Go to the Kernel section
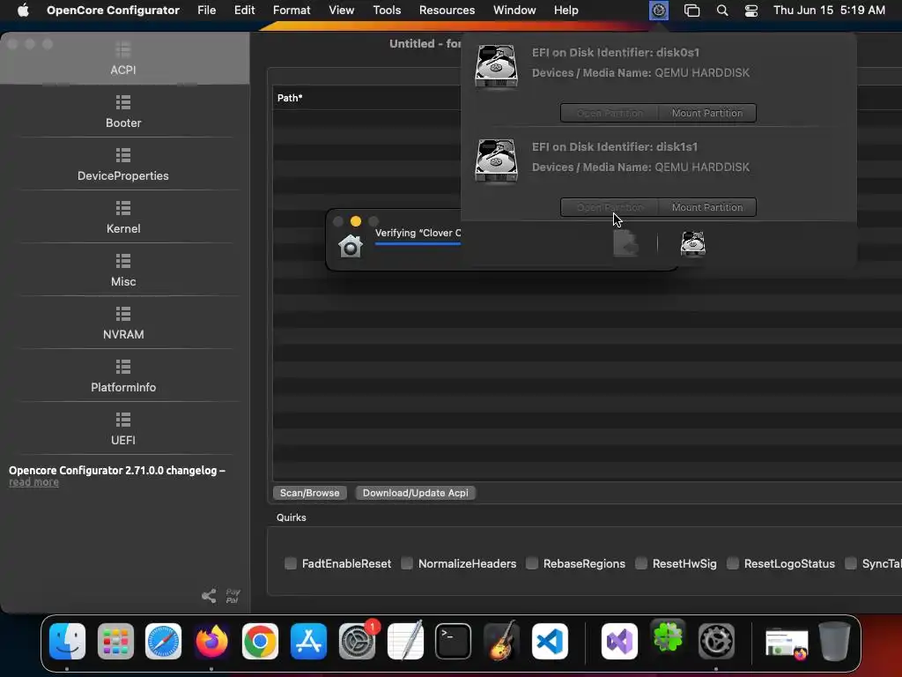This screenshot has height=677, width=902. click(123, 218)
